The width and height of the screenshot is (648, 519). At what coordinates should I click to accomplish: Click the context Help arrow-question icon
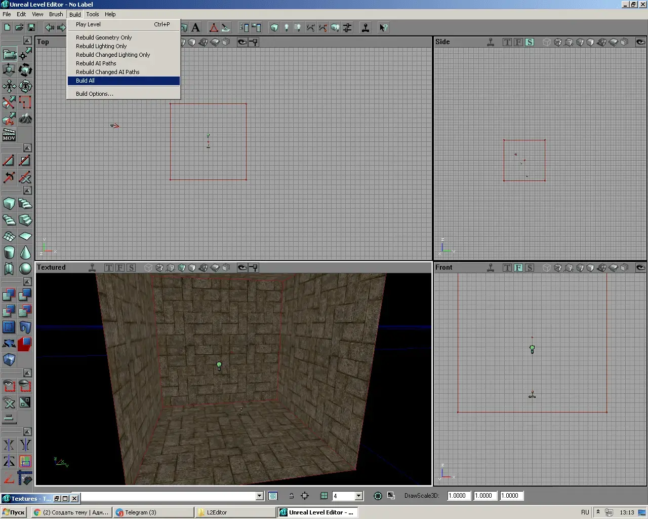pos(384,27)
